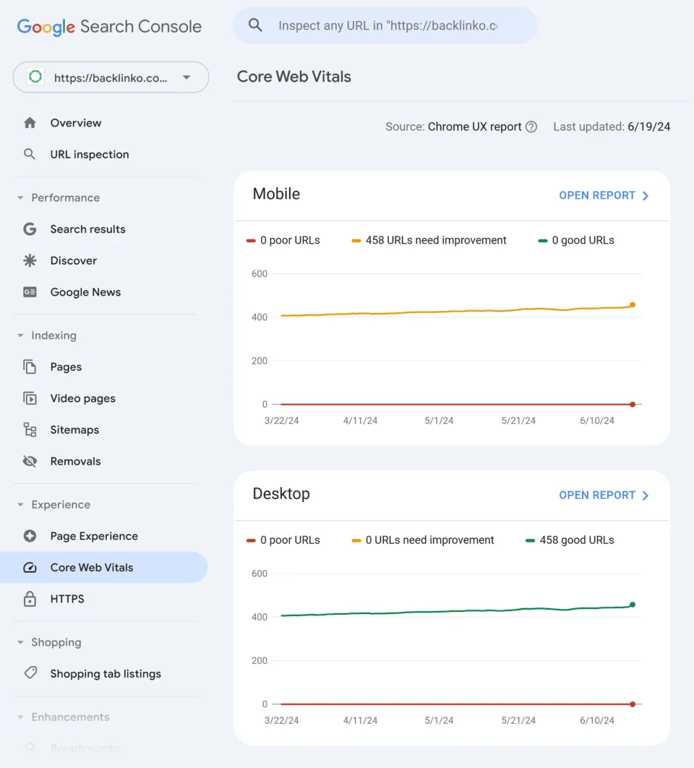The image size is (694, 768).
Task: Click the green endpoint on Desktop chart
Action: [633, 605]
